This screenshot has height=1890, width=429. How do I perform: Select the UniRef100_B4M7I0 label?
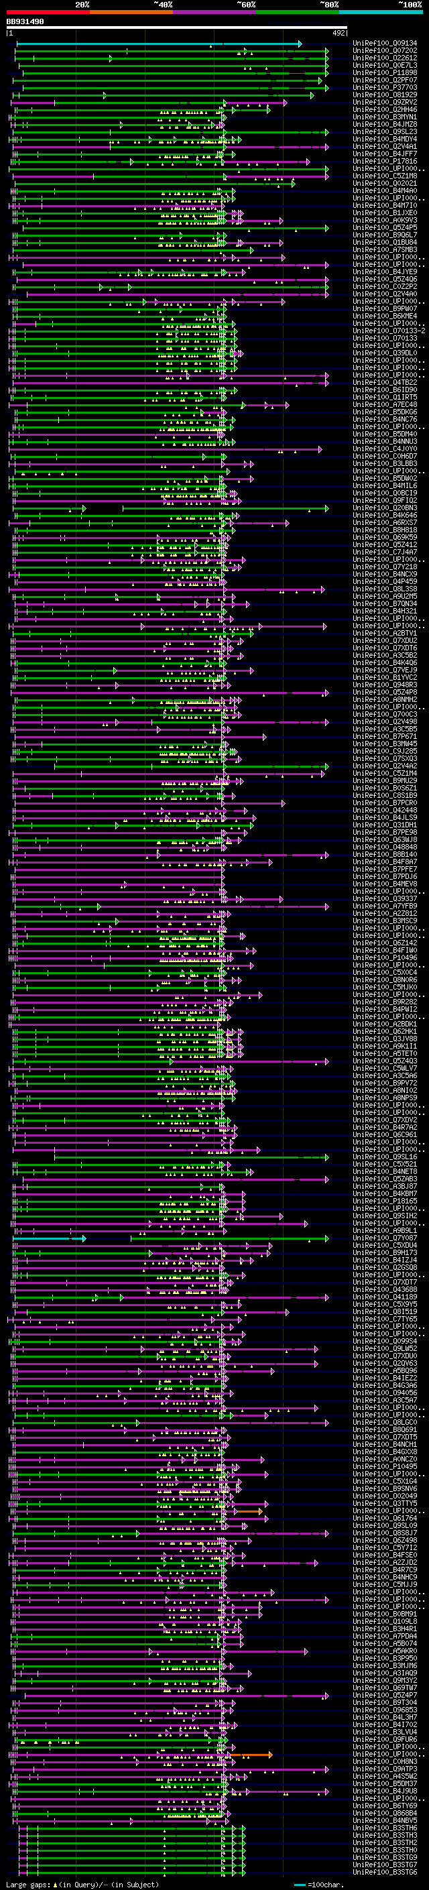(384, 205)
